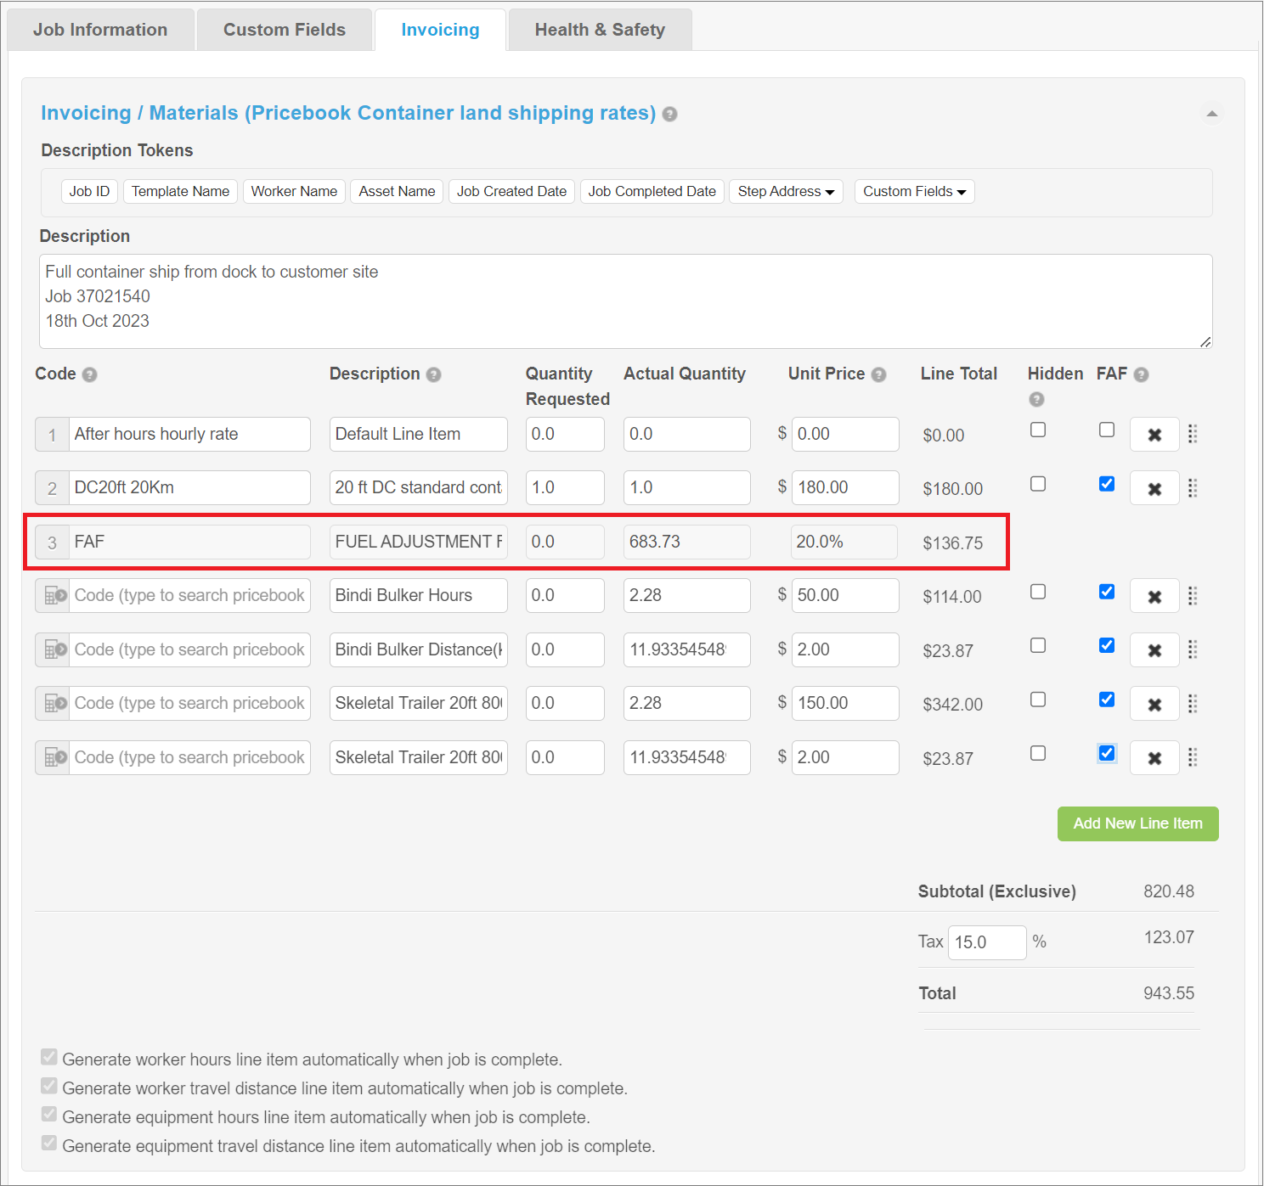Insert Template Name description token
1264x1186 pixels.
(180, 192)
